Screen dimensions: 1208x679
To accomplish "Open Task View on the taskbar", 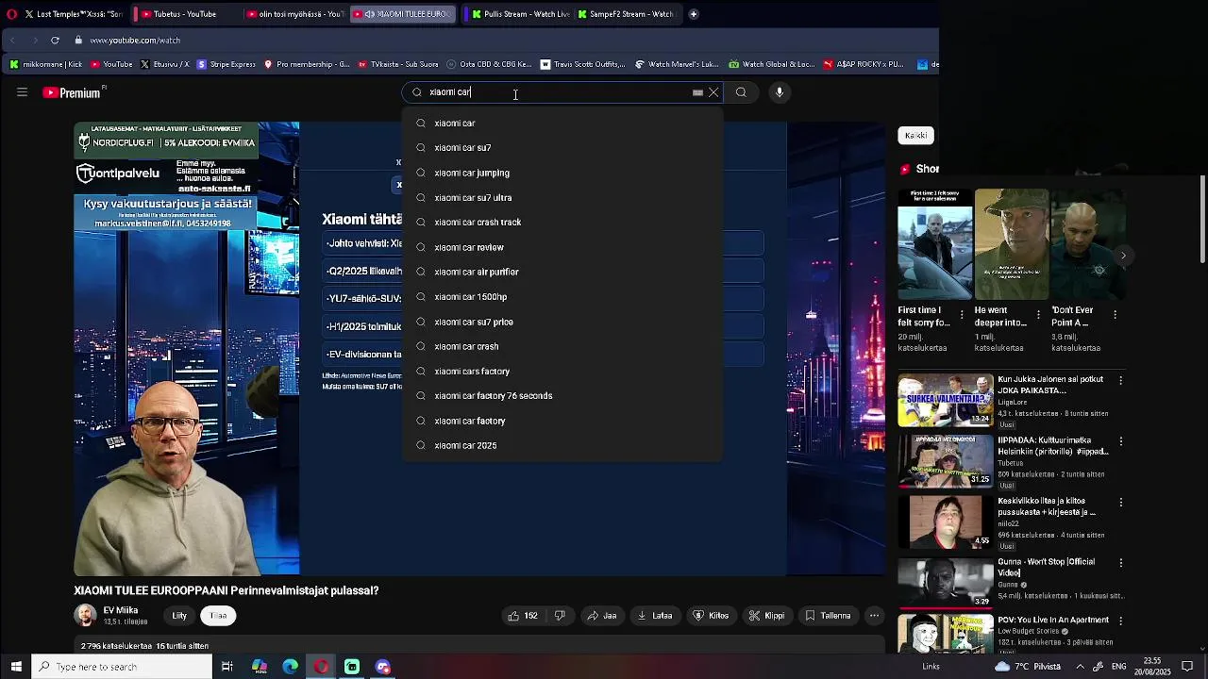I will [x=227, y=667].
